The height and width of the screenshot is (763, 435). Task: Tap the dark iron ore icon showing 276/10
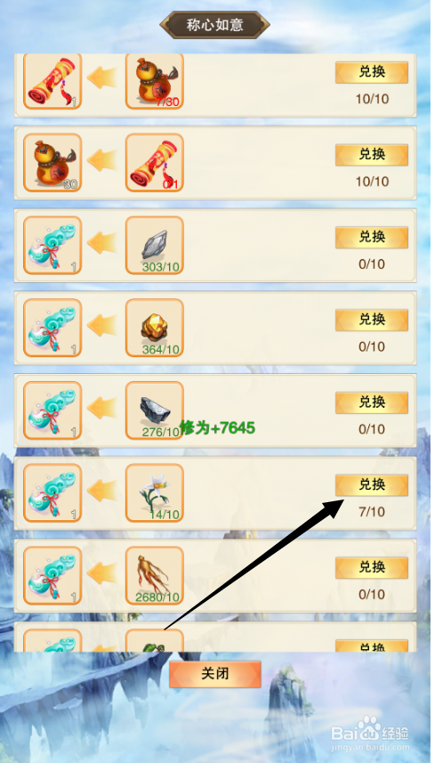pos(155,410)
